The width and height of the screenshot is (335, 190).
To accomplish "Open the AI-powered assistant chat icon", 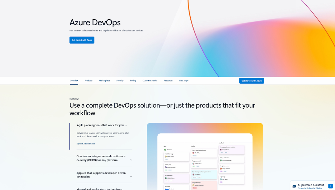I will pos(294,186).
